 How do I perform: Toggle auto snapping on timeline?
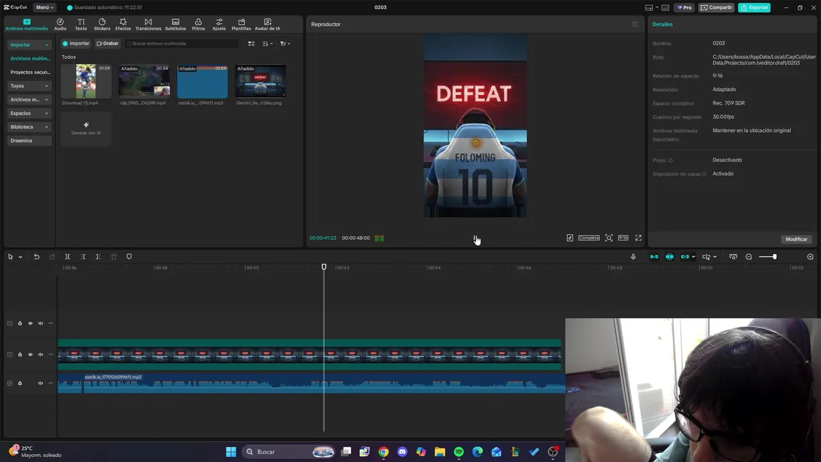tap(670, 257)
